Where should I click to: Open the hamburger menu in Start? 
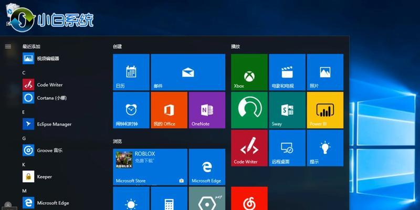[x=8, y=47]
